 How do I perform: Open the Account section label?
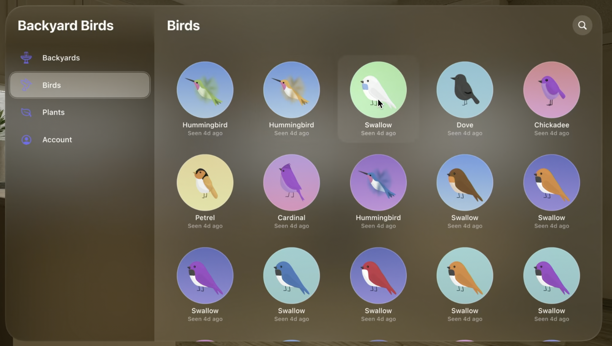pos(57,140)
